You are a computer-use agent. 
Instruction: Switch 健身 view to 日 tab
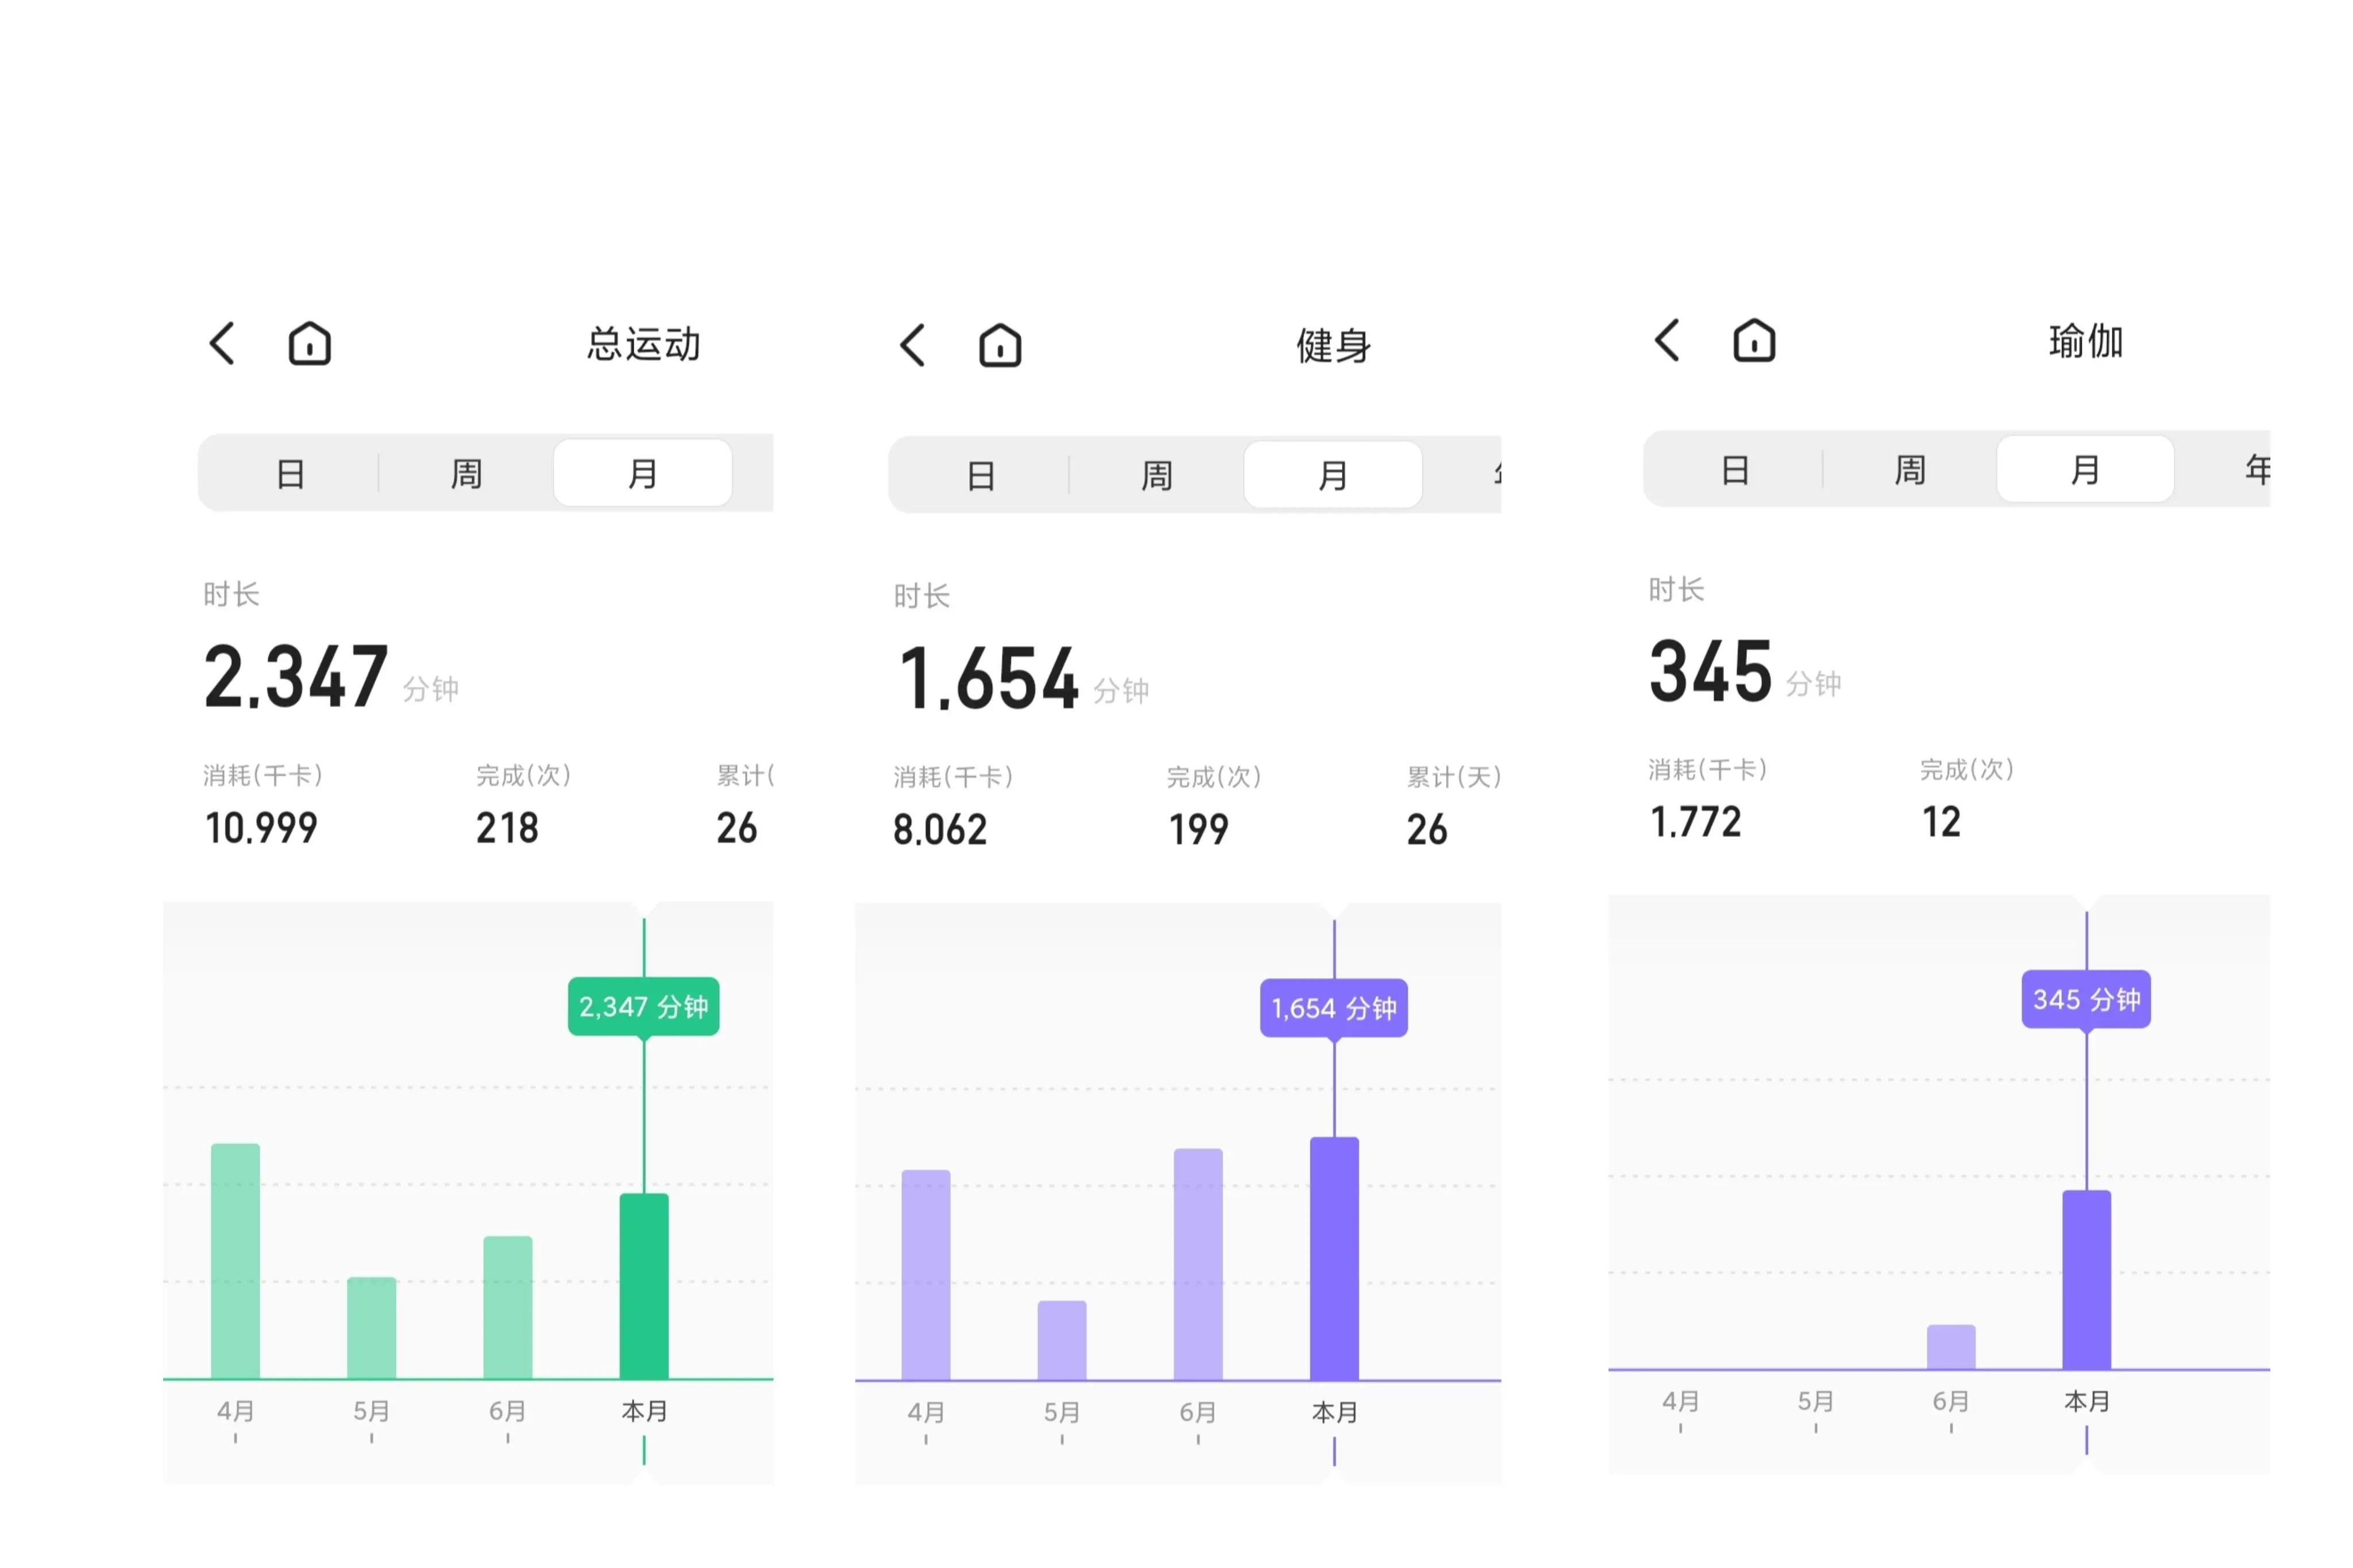tap(980, 475)
